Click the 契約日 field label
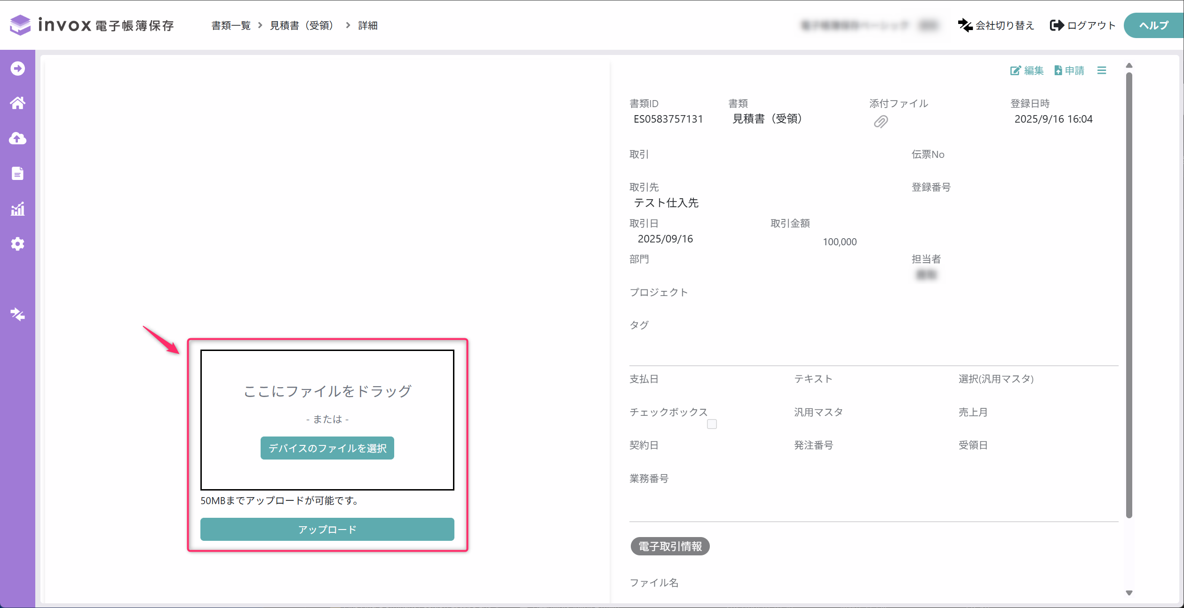 (x=644, y=445)
